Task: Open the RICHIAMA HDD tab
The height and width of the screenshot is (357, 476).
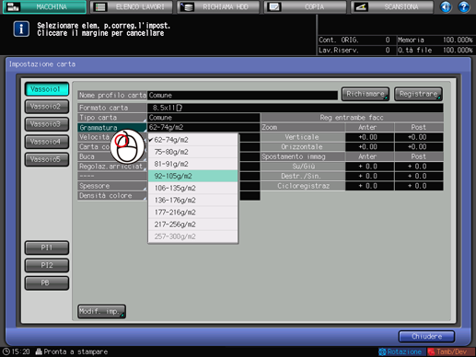Action: coord(218,6)
